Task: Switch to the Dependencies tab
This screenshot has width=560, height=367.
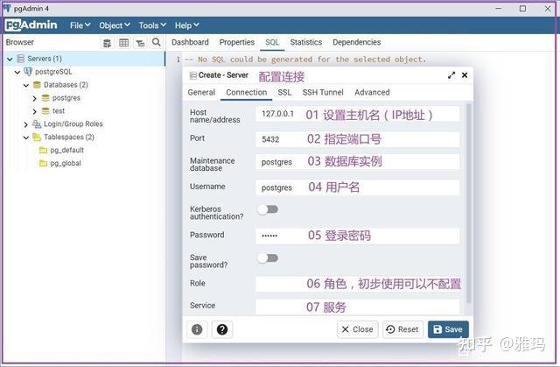Action: click(356, 42)
